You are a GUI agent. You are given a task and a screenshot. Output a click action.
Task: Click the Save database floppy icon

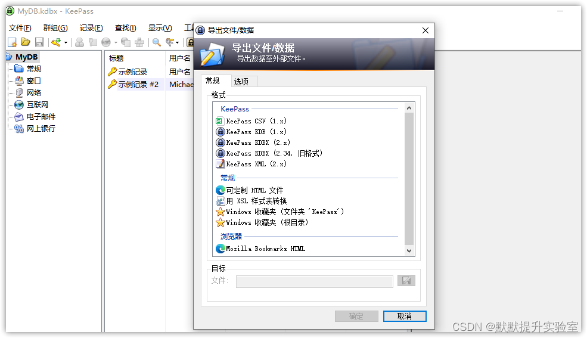39,42
